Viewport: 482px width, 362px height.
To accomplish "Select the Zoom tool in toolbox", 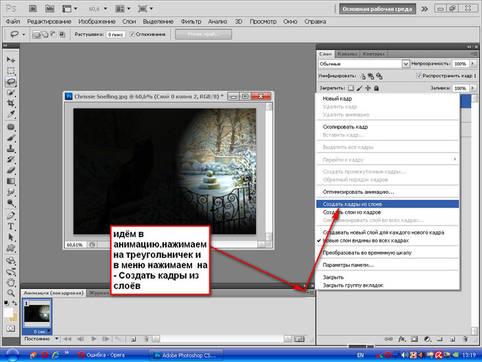I will [11, 293].
